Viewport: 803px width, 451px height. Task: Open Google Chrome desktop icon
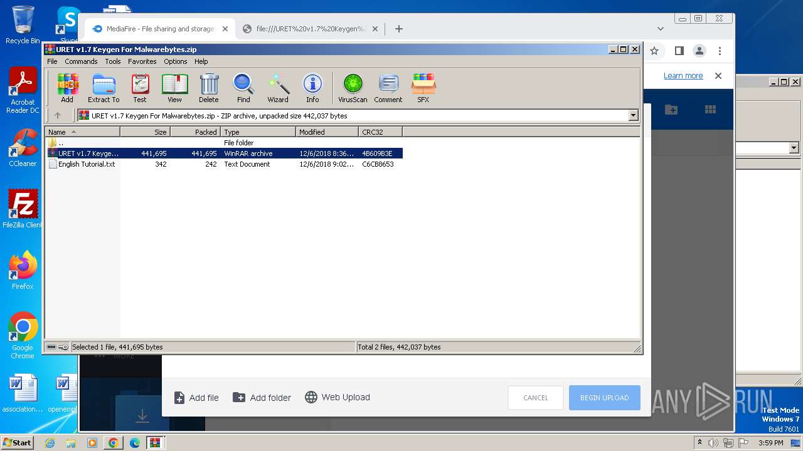(x=23, y=336)
